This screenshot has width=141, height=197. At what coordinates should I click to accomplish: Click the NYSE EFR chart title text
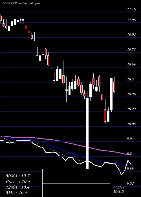[x=21, y=3]
